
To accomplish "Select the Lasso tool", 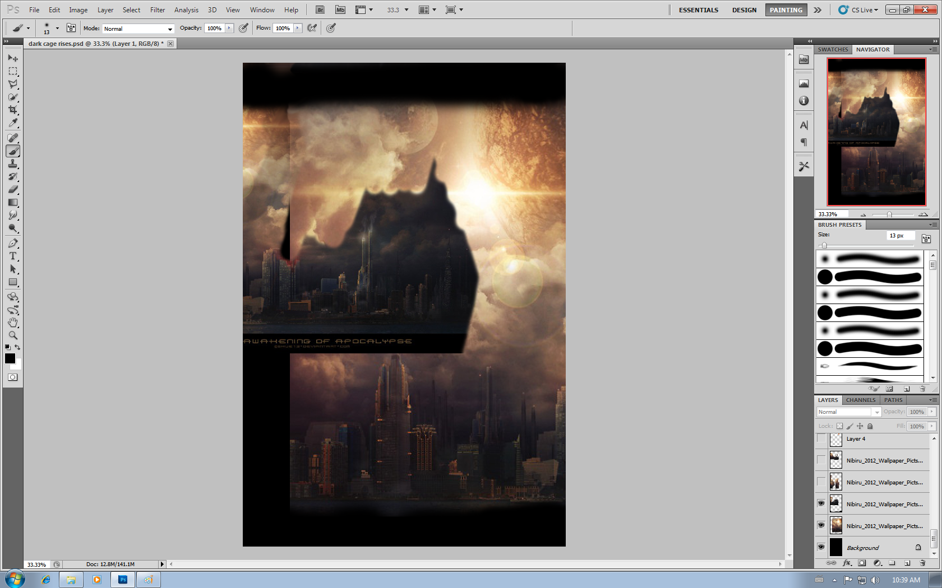I will [x=13, y=84].
